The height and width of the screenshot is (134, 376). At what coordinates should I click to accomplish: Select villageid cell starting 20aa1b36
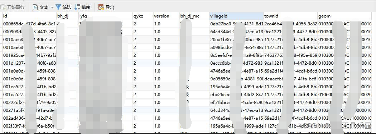point(236,40)
